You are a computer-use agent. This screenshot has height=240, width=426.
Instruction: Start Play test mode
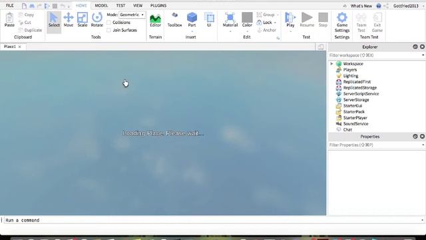290,20
